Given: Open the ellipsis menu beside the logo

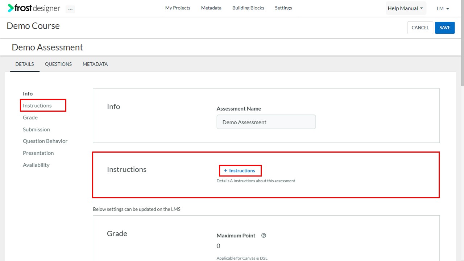Looking at the screenshot, I should tap(70, 9).
